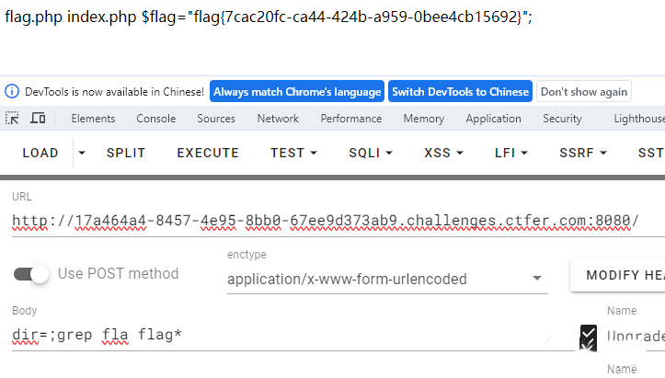The height and width of the screenshot is (378, 665).
Task: Click into the Body input field
Action: pyautogui.click(x=292, y=335)
